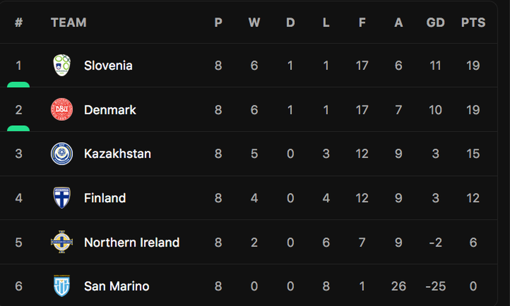Click green qualification marker under rank 1
Viewport: 510px width, 306px height.
click(x=18, y=85)
